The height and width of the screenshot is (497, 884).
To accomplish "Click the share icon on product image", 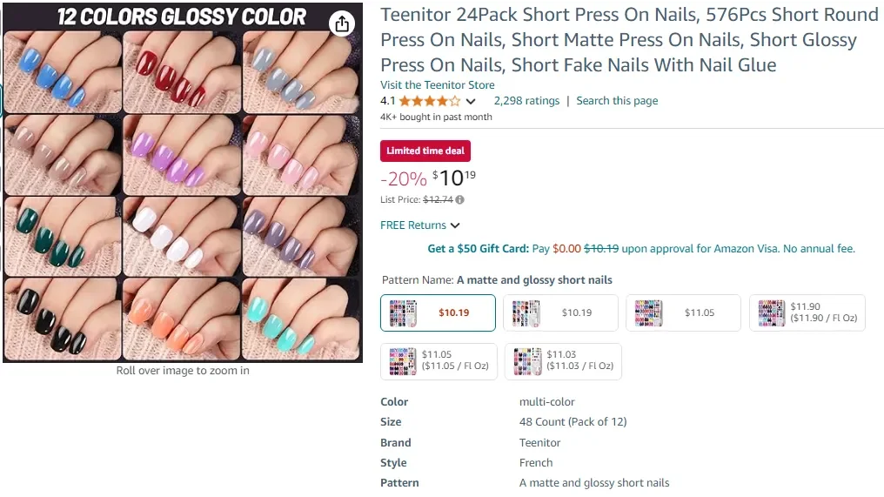I will [x=342, y=24].
